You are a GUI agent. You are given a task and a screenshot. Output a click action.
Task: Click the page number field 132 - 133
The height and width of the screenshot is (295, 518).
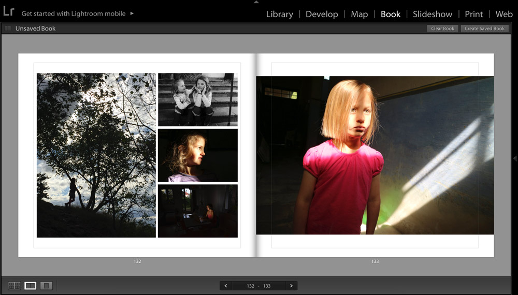pos(258,286)
